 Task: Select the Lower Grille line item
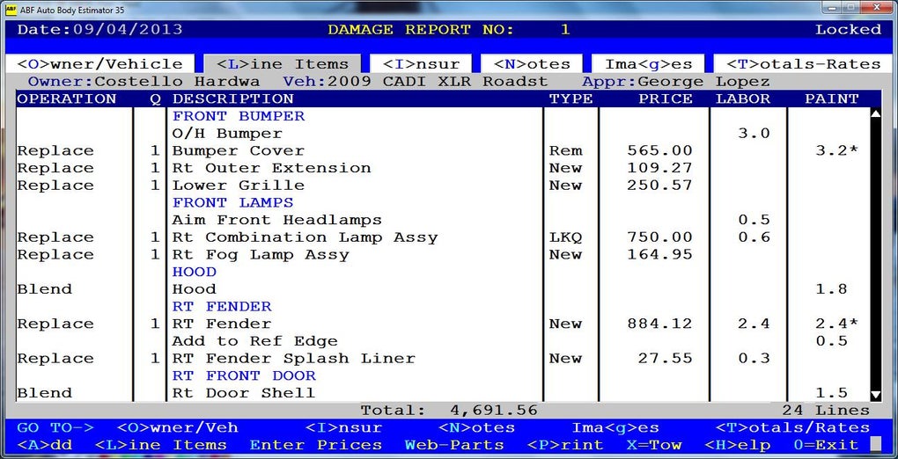pos(239,186)
